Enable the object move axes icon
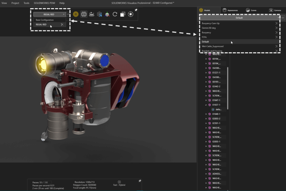 click(107, 14)
